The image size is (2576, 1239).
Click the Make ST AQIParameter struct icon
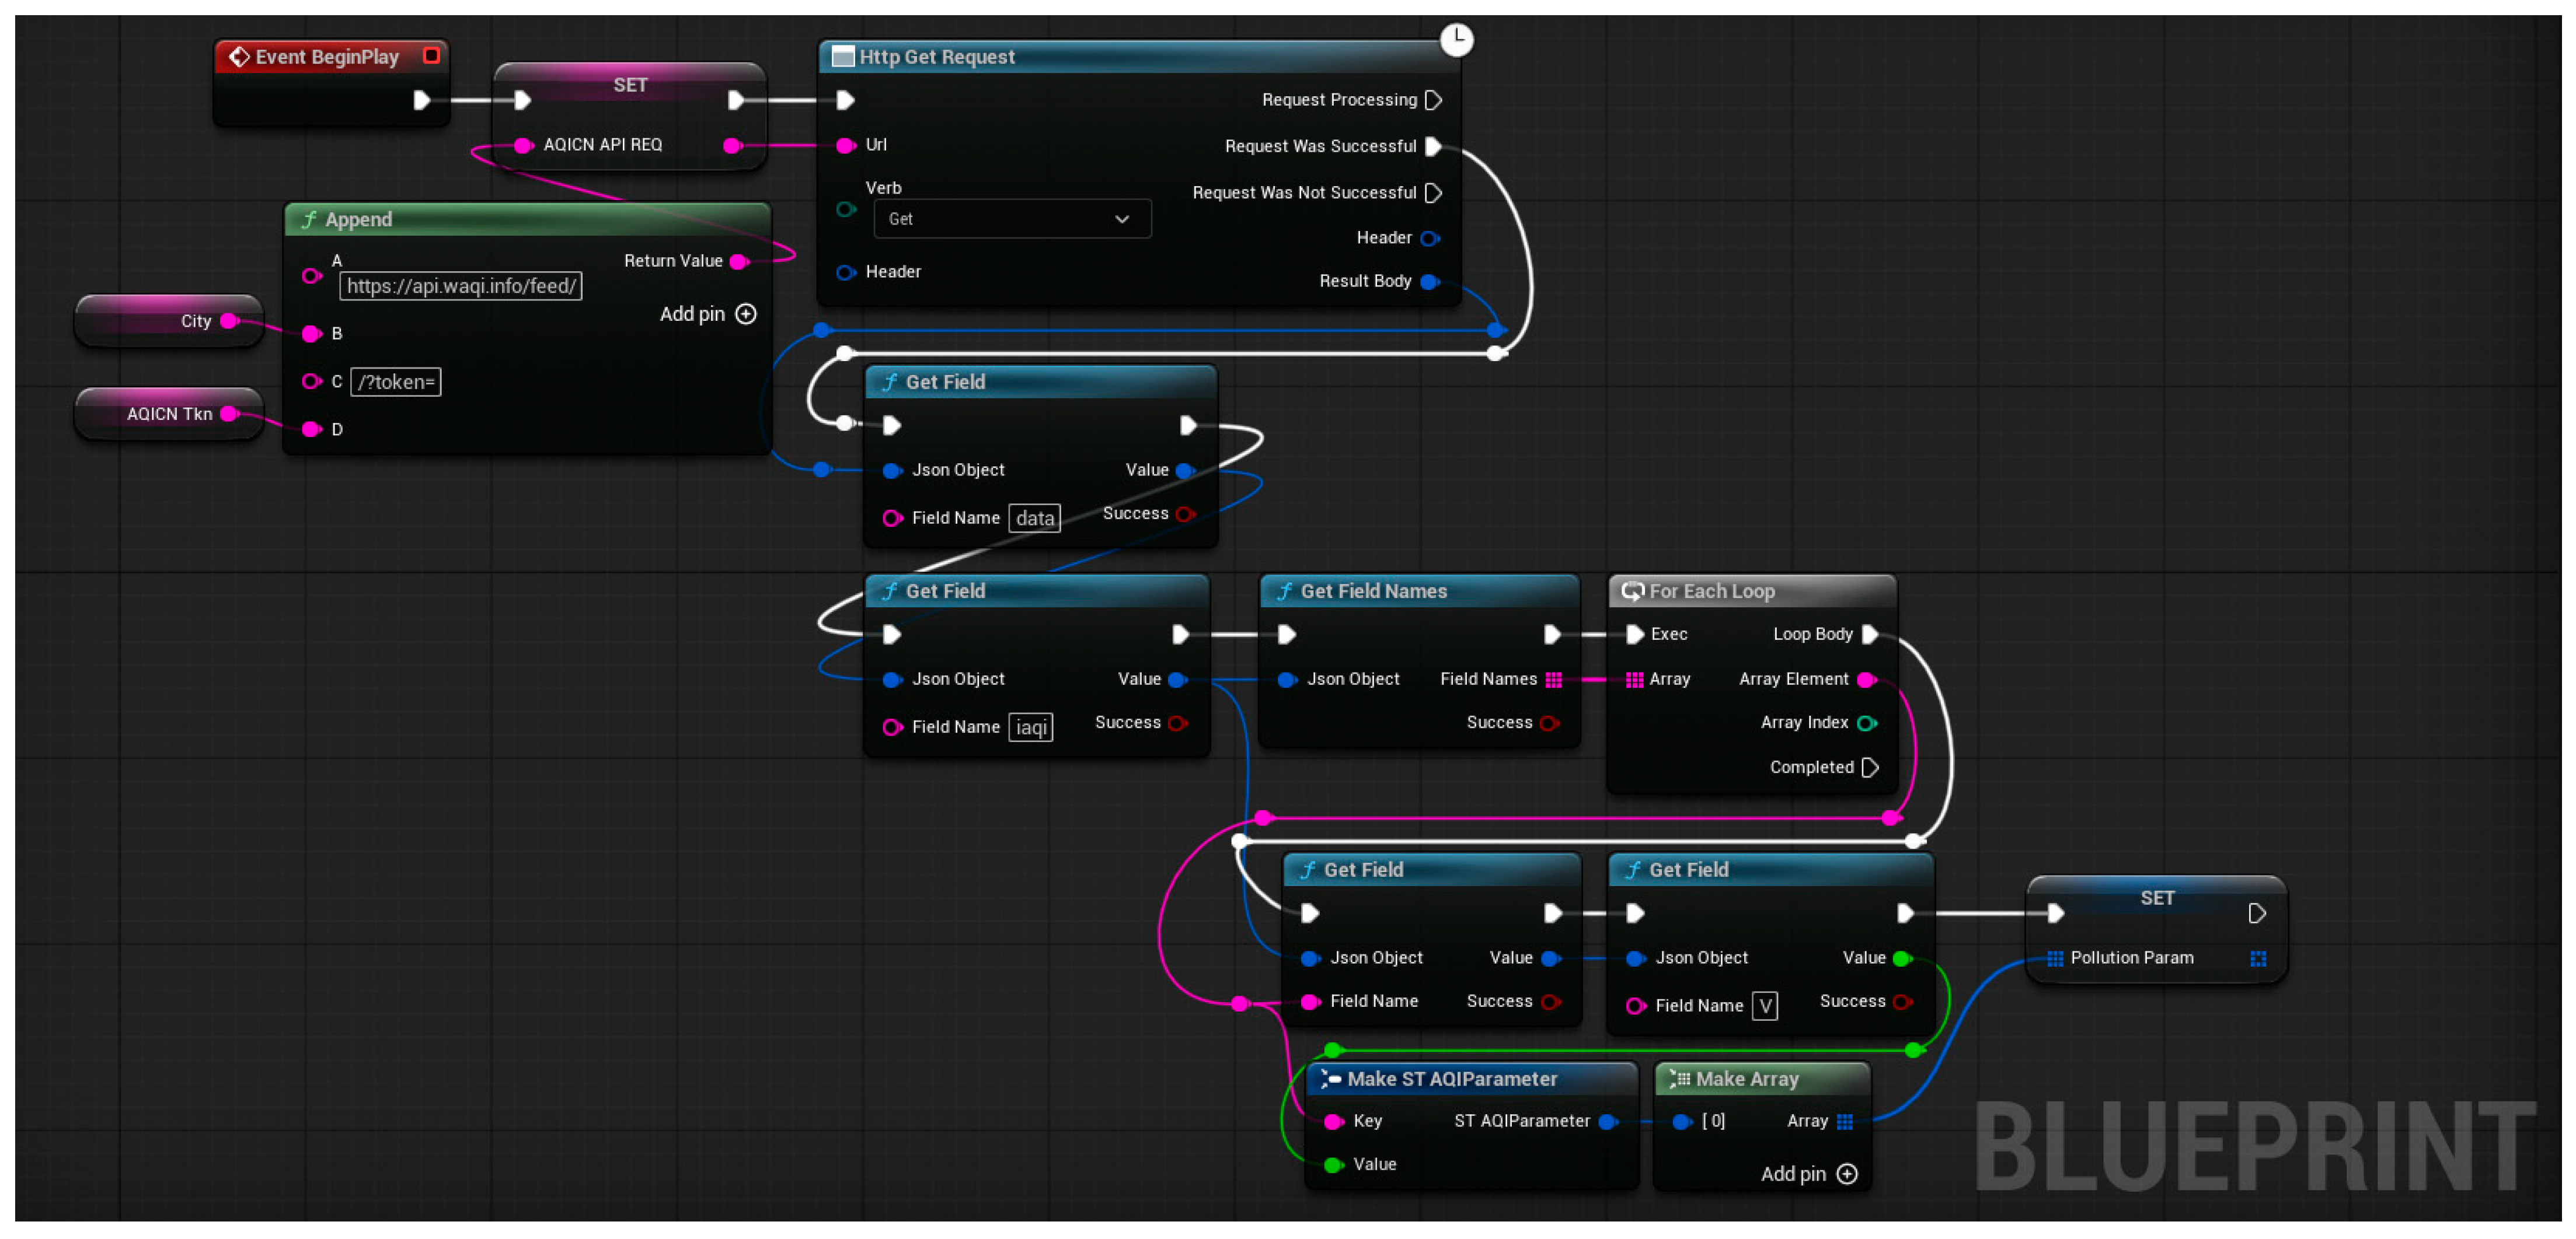[1330, 1078]
